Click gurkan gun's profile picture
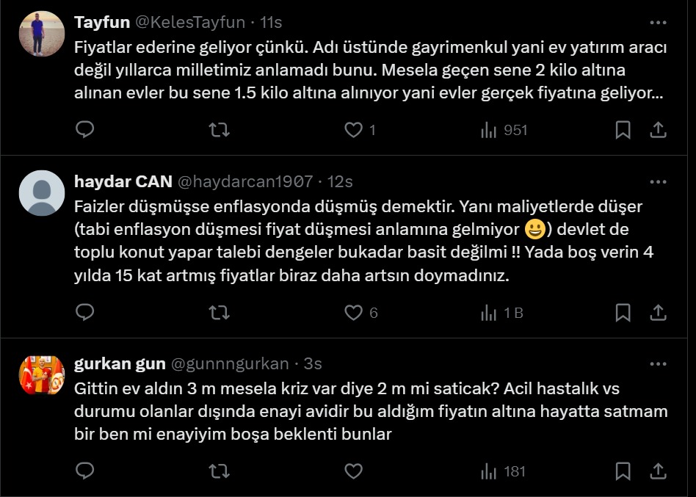Viewport: 696px width, 497px height. (42, 375)
